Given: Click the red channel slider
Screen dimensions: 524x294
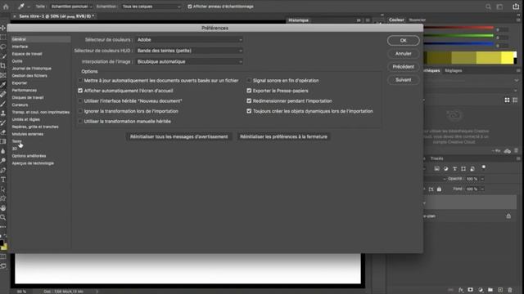Looking at the screenshot, I should point(458,27).
